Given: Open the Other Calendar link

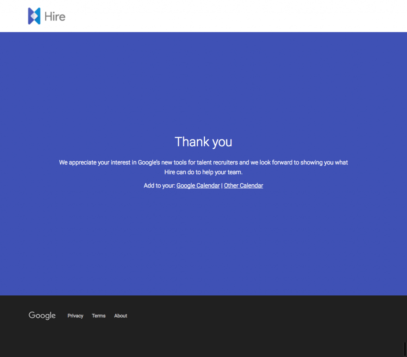Looking at the screenshot, I should click(244, 185).
